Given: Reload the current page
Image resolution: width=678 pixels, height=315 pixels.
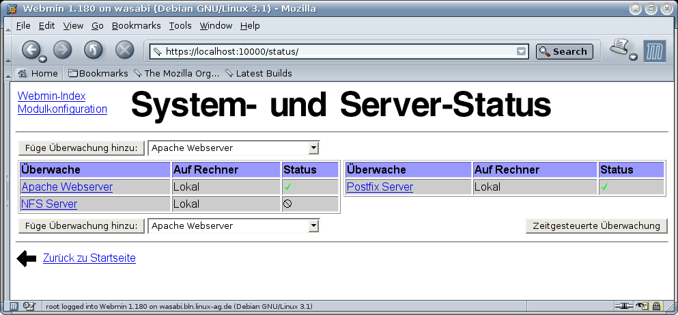Looking at the screenshot, I should tap(93, 50).
